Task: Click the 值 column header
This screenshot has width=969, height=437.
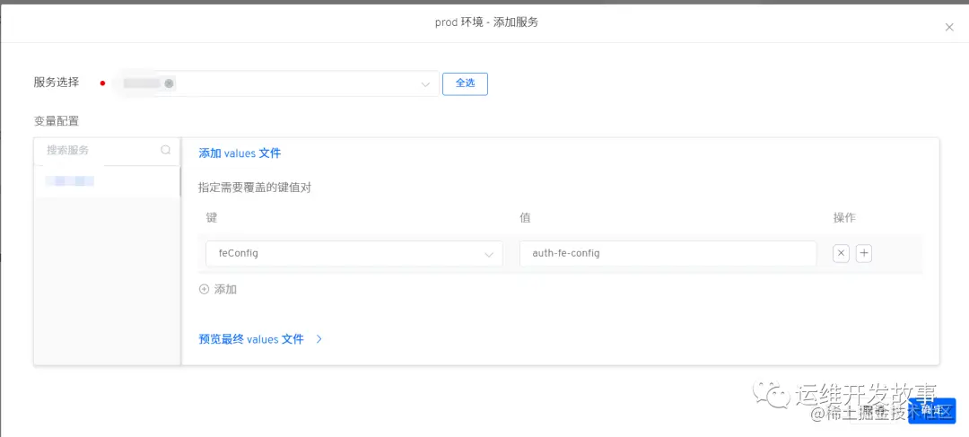Action: [525, 217]
